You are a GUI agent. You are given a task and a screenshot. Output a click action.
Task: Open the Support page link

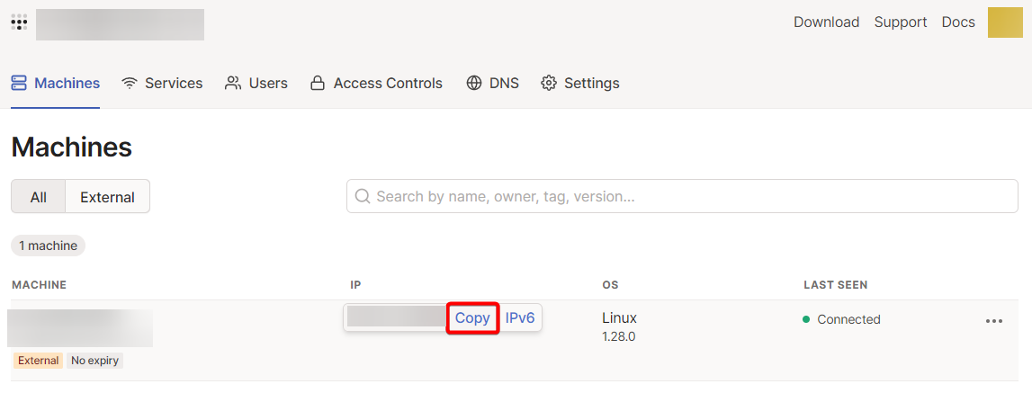(901, 22)
